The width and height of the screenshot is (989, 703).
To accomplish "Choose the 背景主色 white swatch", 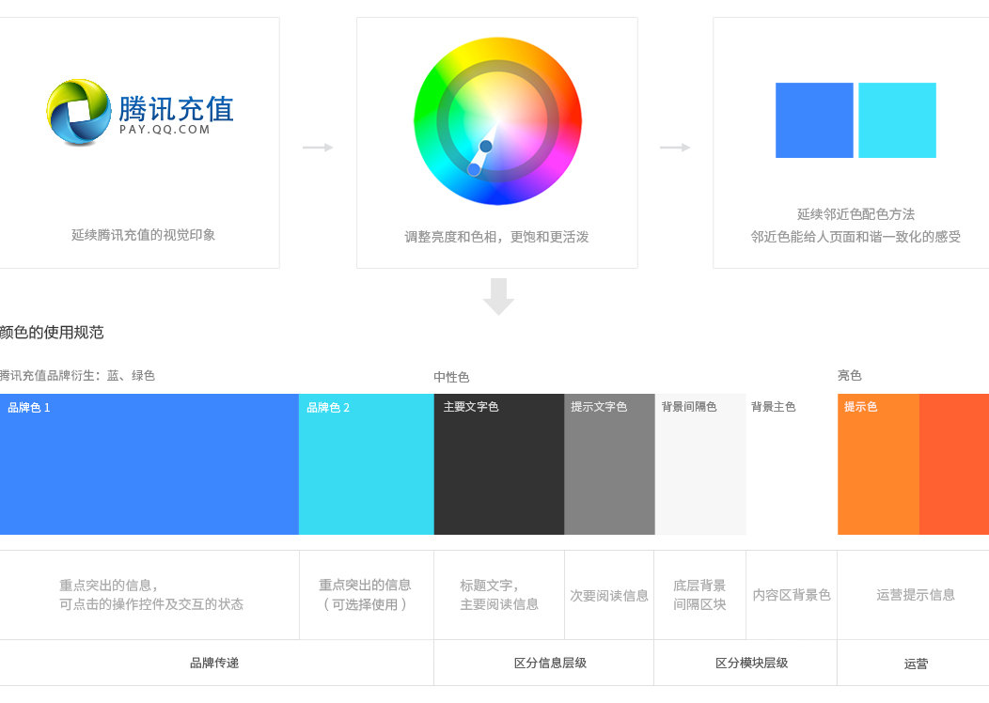I will click(x=792, y=464).
